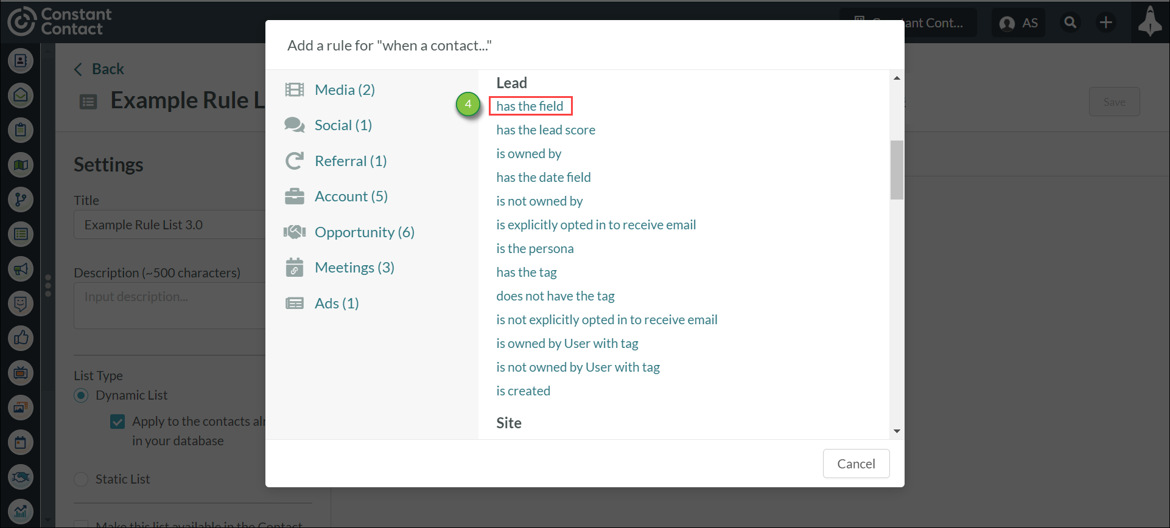1170x528 pixels.
Task: Click the plus add icon in top bar
Action: point(1105,23)
